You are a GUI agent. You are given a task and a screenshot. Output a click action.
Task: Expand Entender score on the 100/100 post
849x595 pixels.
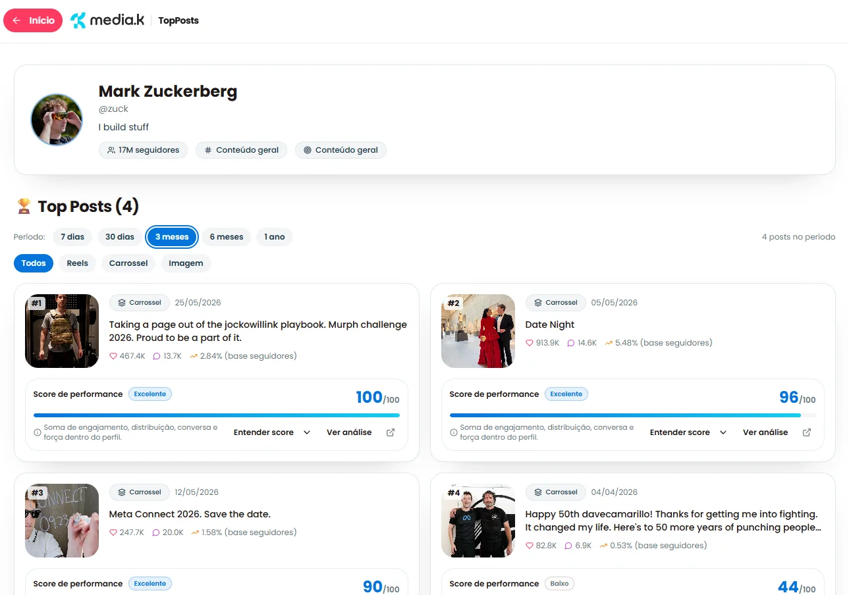tap(272, 432)
